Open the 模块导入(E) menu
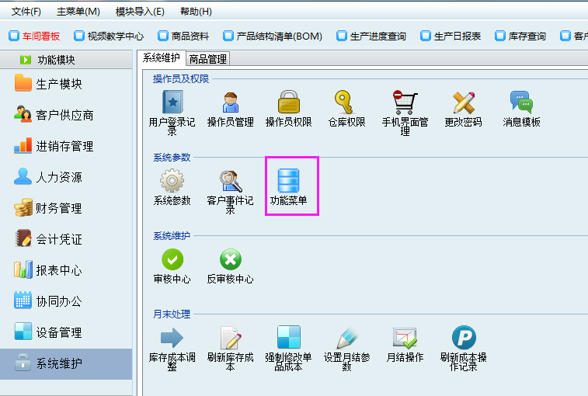The height and width of the screenshot is (396, 588). point(140,12)
